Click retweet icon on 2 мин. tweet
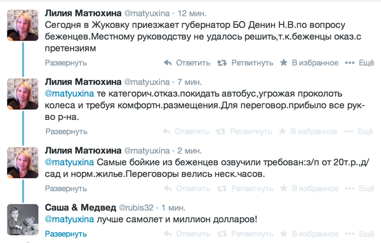 point(222,188)
